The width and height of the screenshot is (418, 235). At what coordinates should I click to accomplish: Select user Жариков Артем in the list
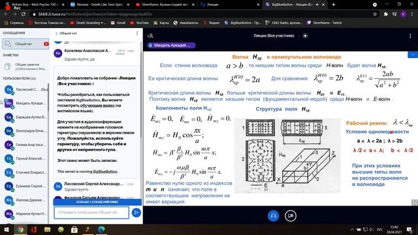[25, 213]
